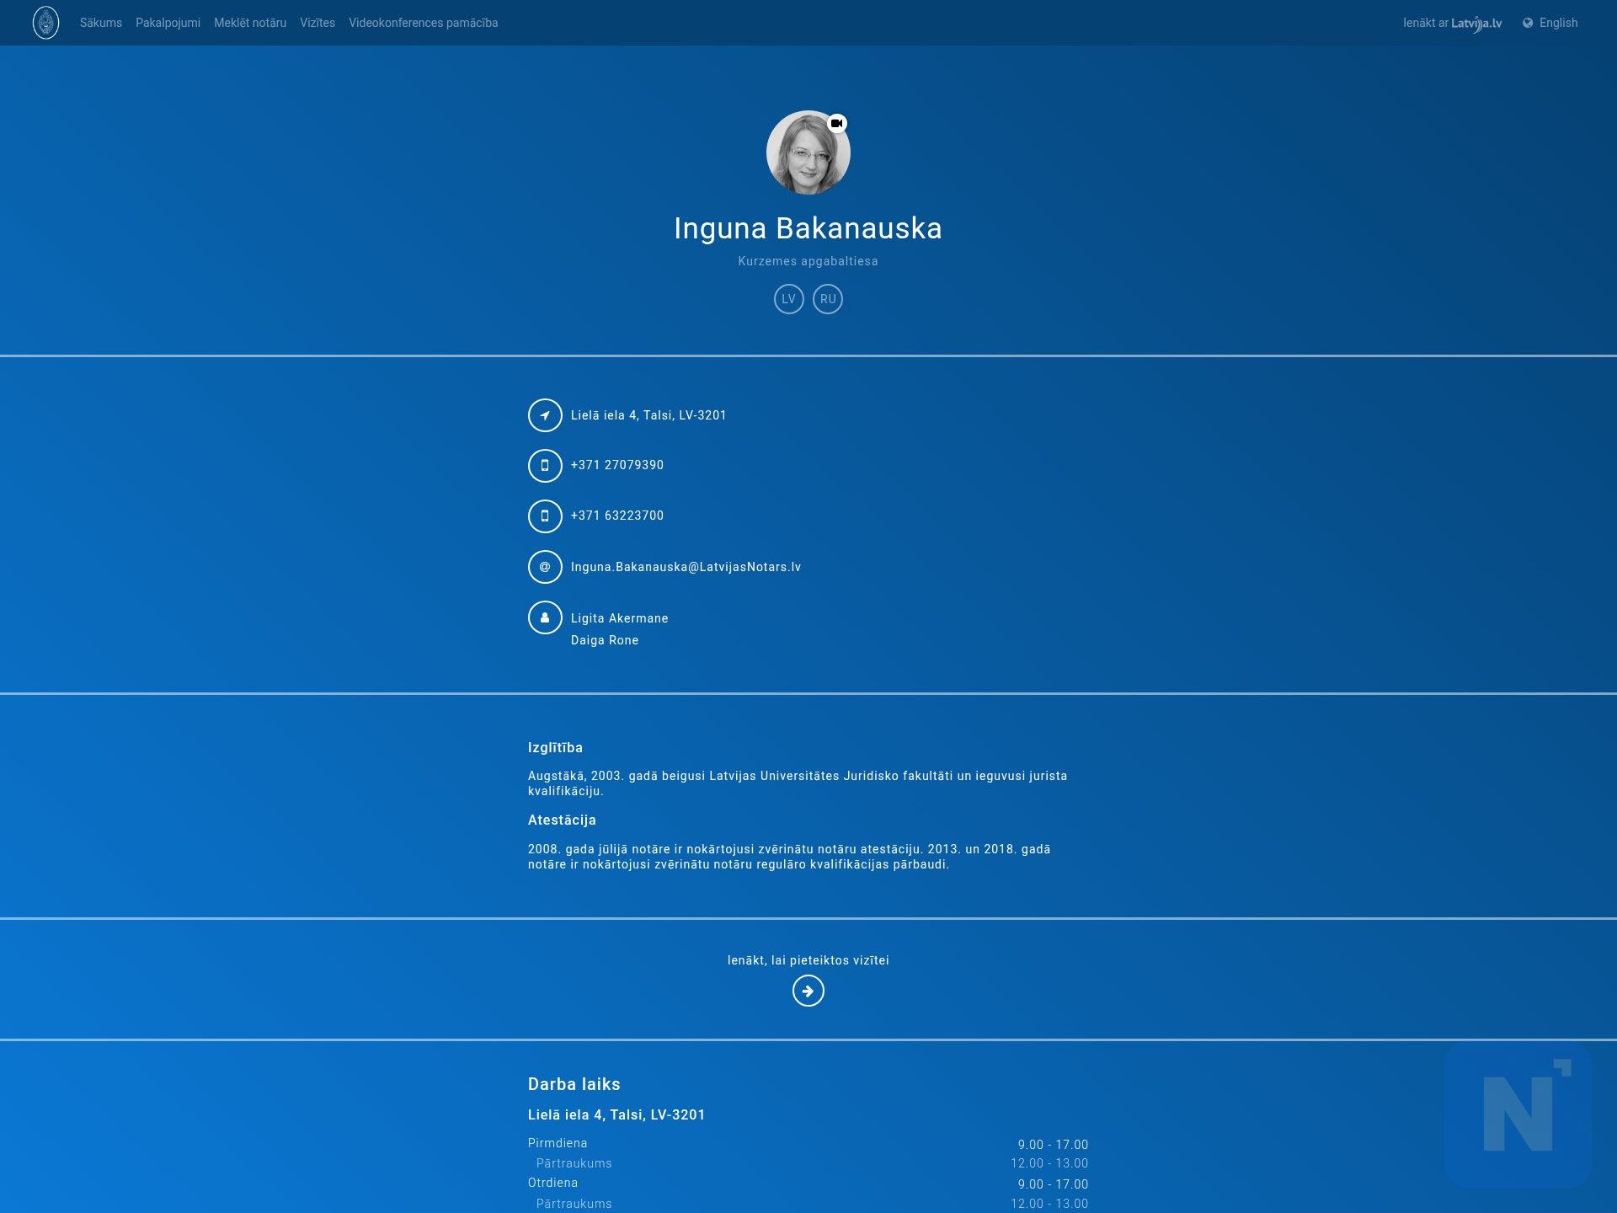Click the Atestācija heading
This screenshot has height=1213, width=1617.
562,820
